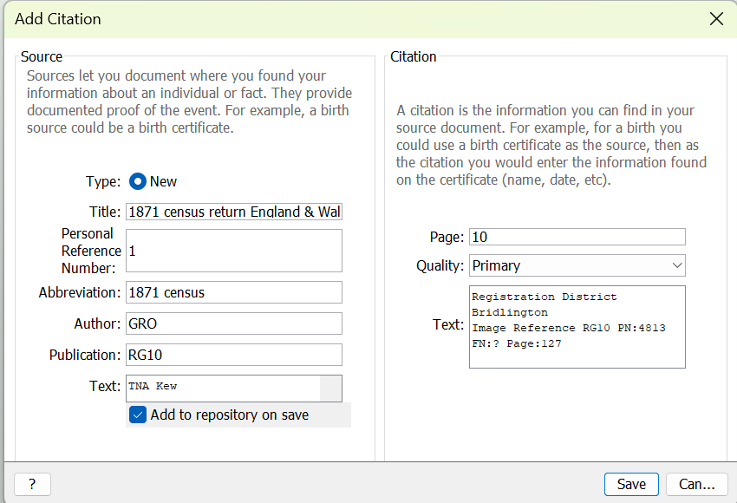This screenshot has width=737, height=503.
Task: Open the Quality dropdown
Action: coord(577,265)
